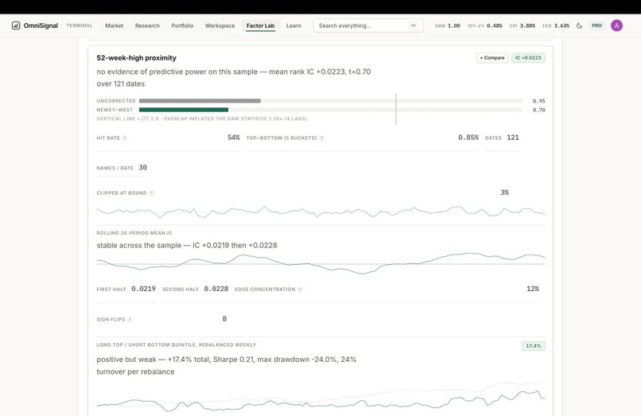Click 'no evidence of predictive power' text
This screenshot has height=416, width=641.
click(234, 77)
